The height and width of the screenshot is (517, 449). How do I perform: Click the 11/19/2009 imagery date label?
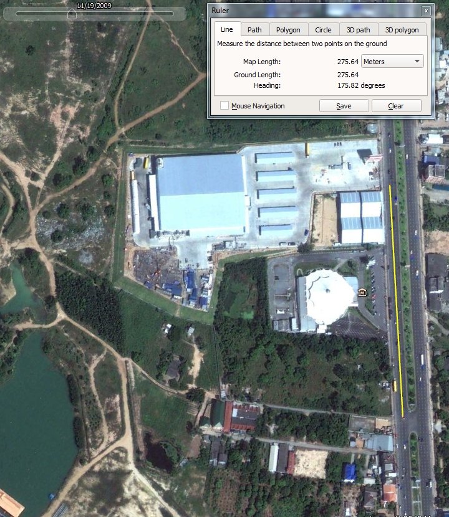(x=93, y=5)
